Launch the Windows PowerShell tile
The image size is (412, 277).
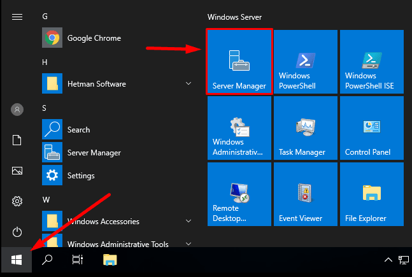pyautogui.click(x=306, y=62)
